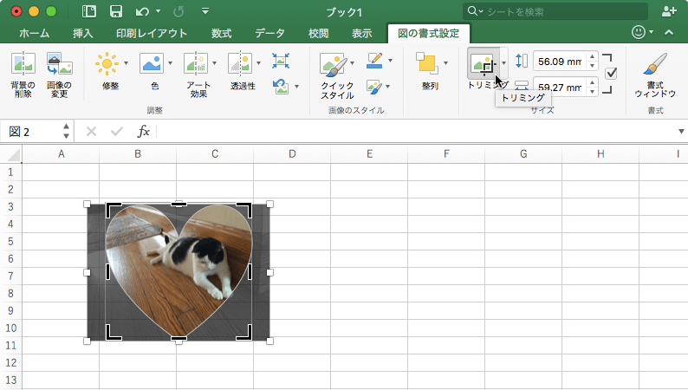Open the Formulas (数式) tab
The image size is (688, 390).
[x=221, y=33]
